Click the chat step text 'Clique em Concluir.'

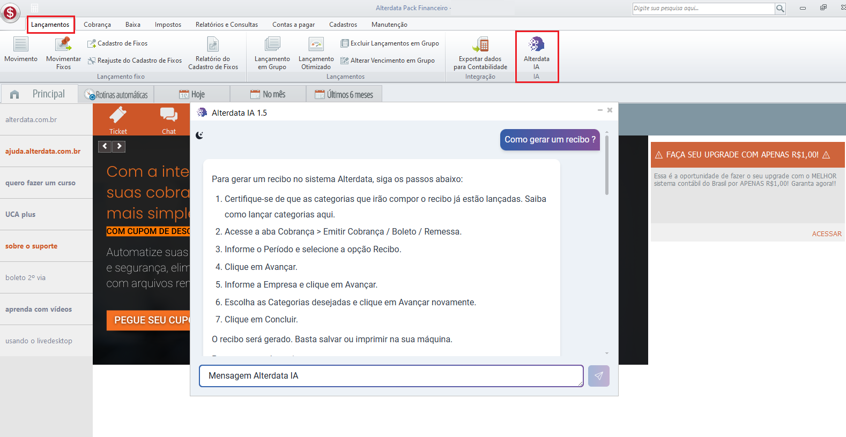pos(261,320)
